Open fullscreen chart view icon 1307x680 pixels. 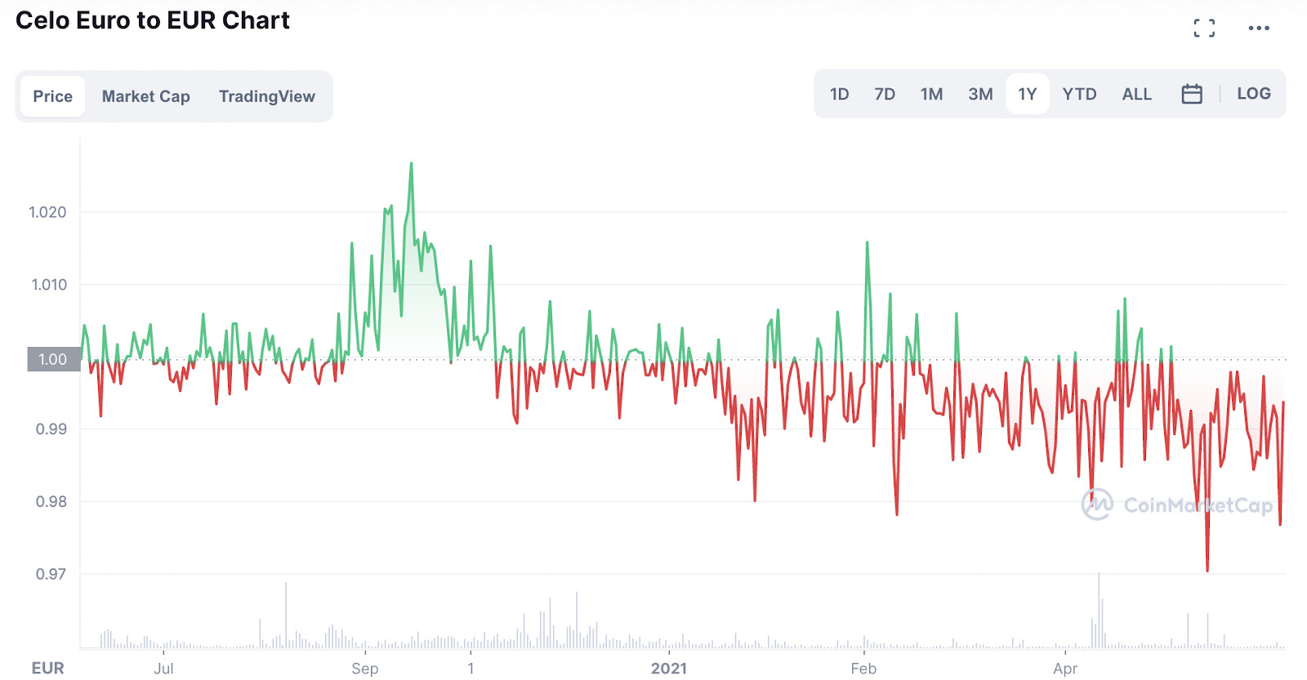(1204, 29)
